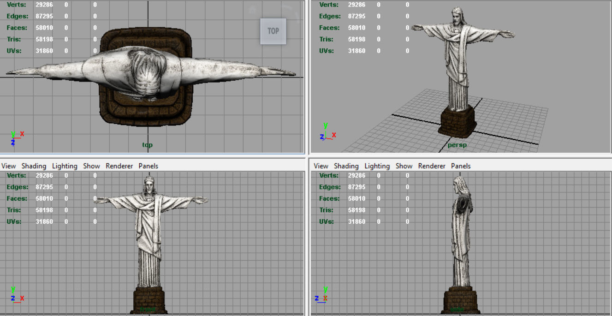The width and height of the screenshot is (612, 316).
Task: Click the TOP face of the ViewCube
Action: pos(273,31)
